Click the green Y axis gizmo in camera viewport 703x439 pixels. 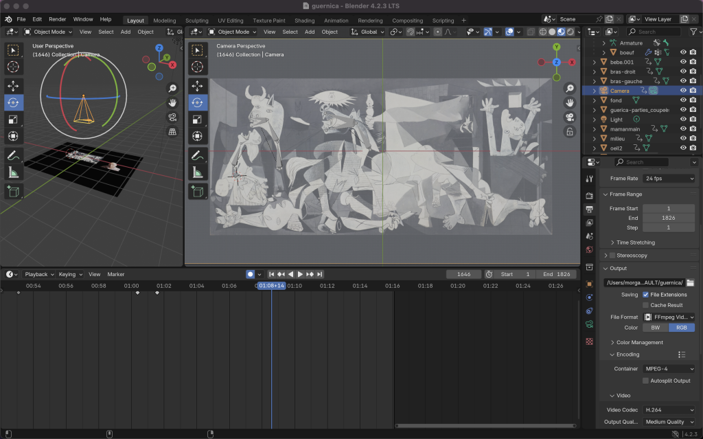(x=556, y=47)
